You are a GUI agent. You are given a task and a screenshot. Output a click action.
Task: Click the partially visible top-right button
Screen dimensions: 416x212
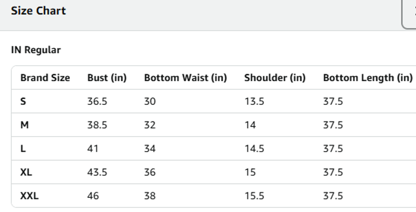coord(409,14)
